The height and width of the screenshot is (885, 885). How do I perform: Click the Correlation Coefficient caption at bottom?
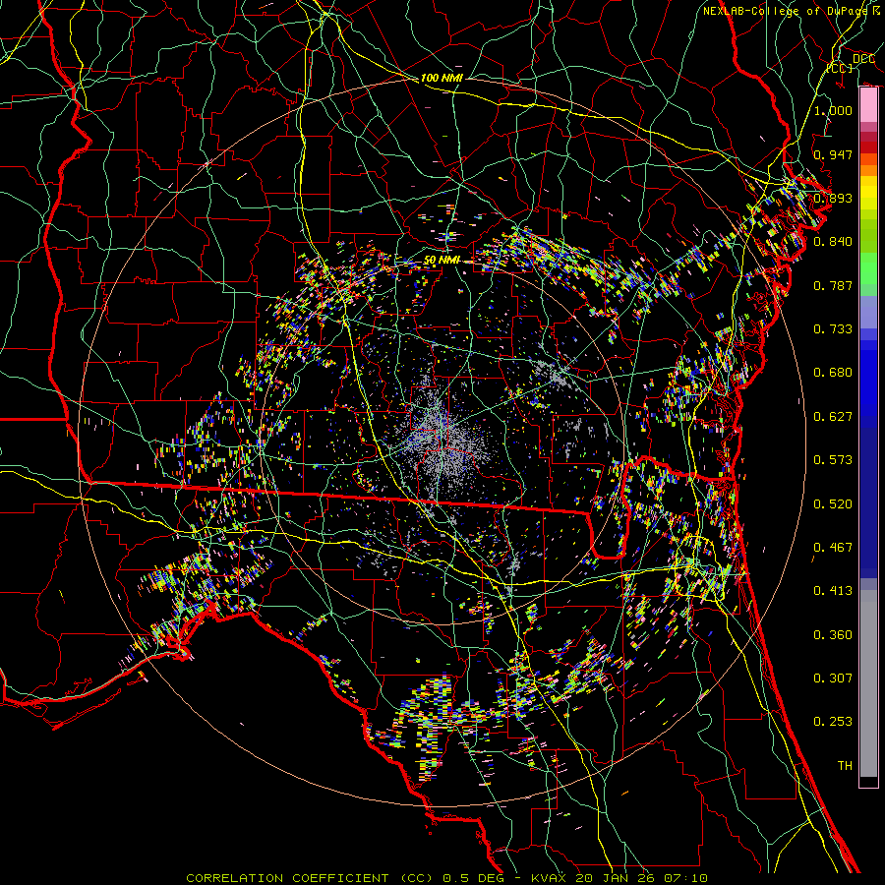pyautogui.click(x=445, y=877)
